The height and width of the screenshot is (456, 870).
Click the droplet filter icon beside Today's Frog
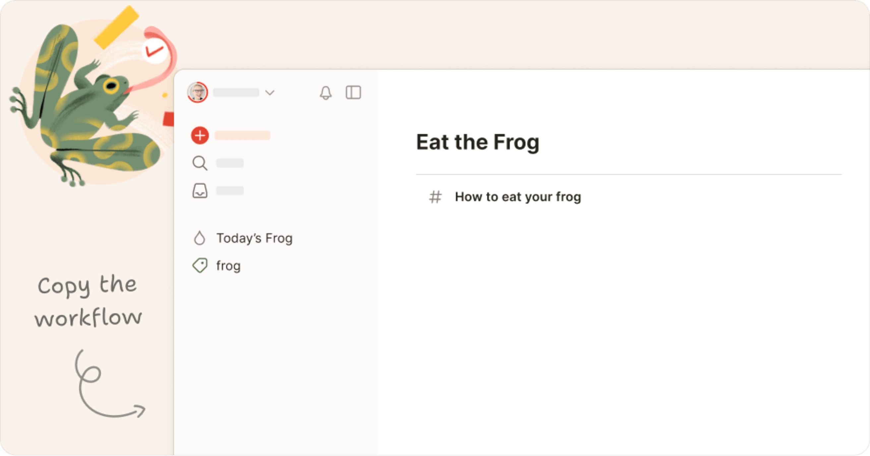(x=200, y=238)
